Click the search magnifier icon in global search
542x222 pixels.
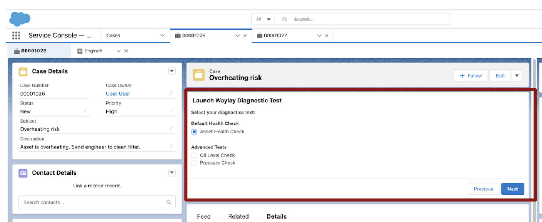click(285, 19)
